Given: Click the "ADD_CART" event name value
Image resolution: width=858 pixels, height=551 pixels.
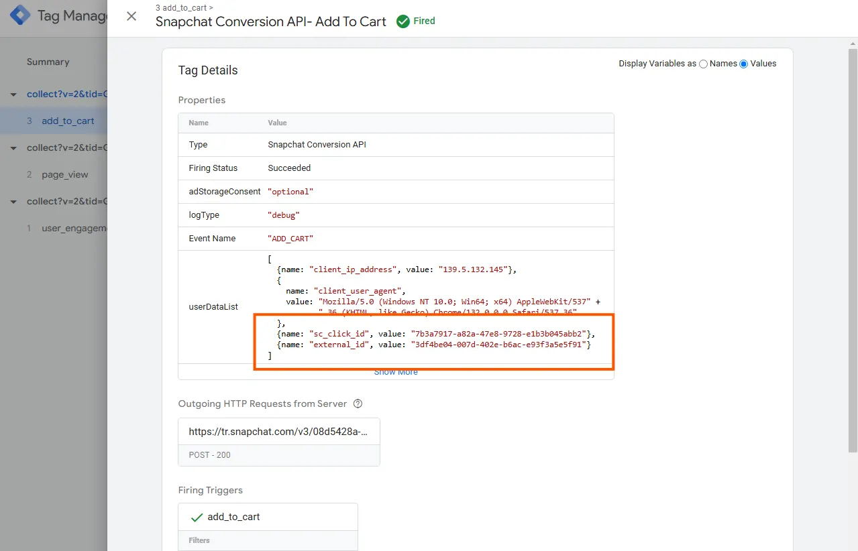Looking at the screenshot, I should pos(290,239).
